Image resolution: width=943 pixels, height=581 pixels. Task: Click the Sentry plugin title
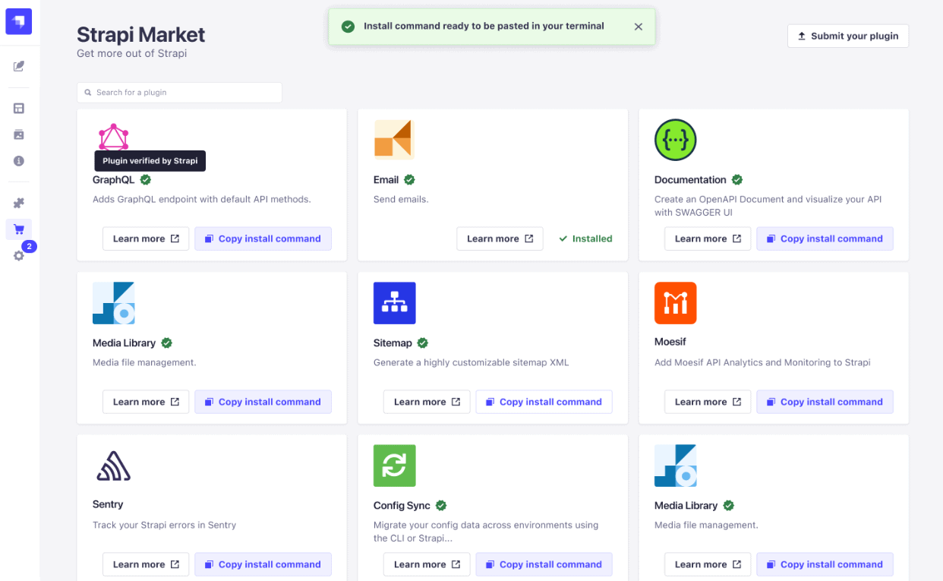coord(108,504)
